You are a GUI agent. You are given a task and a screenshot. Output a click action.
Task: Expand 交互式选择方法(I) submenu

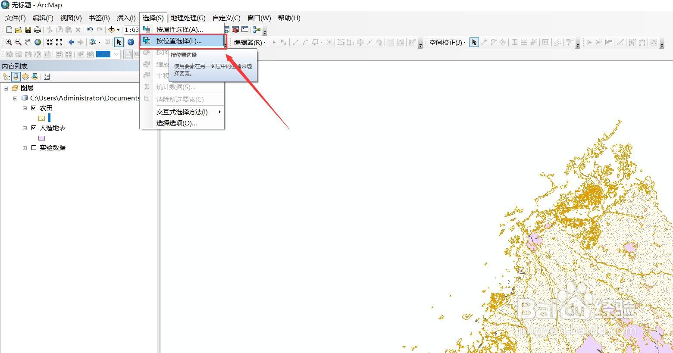click(x=182, y=112)
